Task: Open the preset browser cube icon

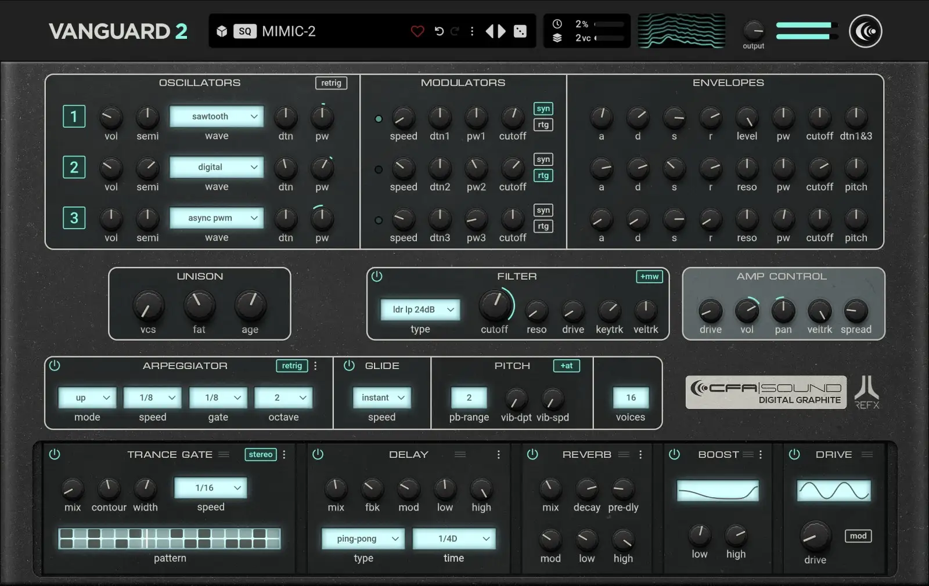Action: pyautogui.click(x=222, y=31)
